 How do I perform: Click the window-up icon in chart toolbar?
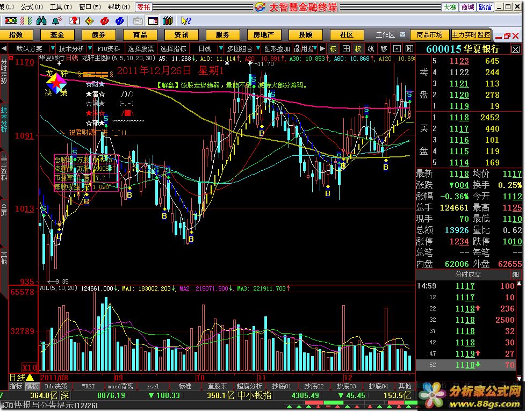397,49
